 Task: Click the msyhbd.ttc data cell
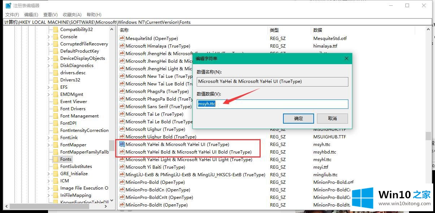[325, 152]
